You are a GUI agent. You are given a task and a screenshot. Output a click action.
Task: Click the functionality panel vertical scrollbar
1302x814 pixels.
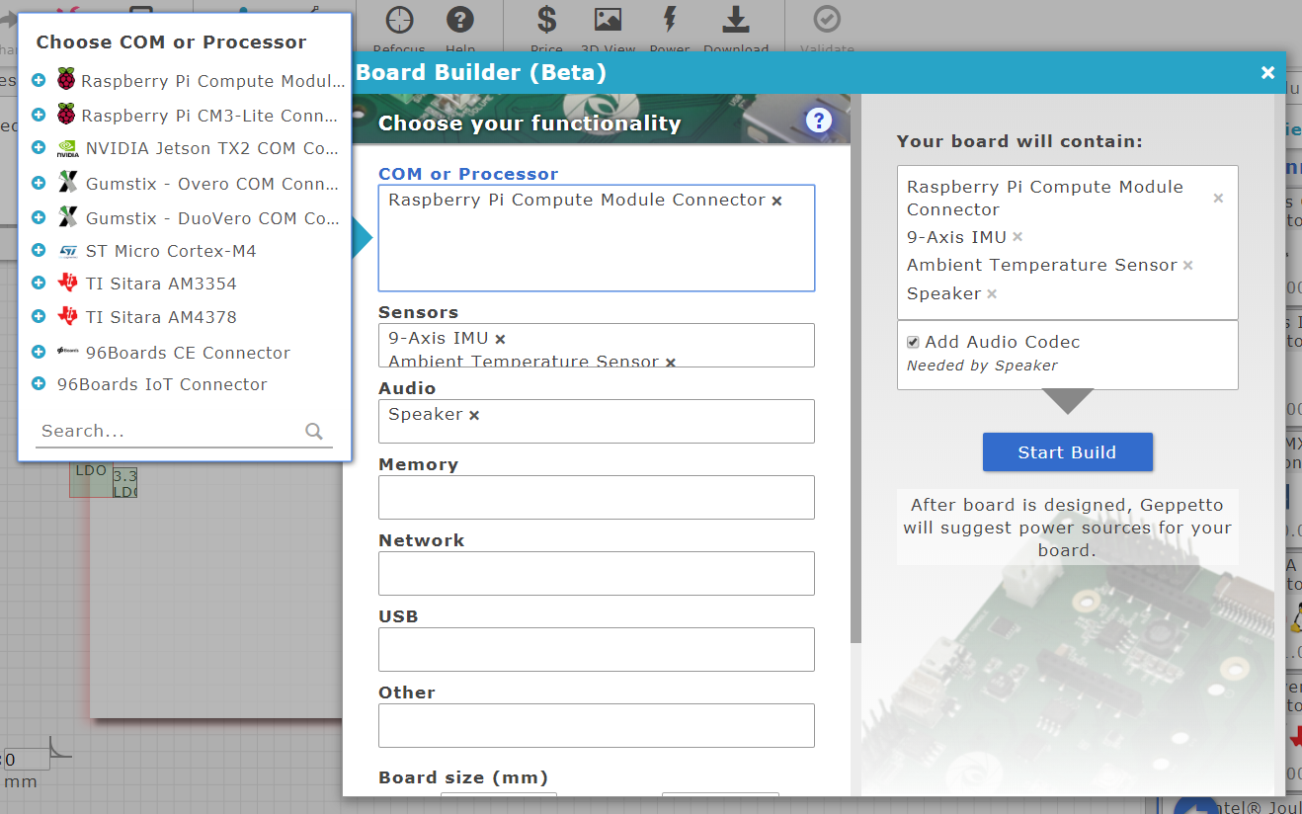tap(855, 395)
